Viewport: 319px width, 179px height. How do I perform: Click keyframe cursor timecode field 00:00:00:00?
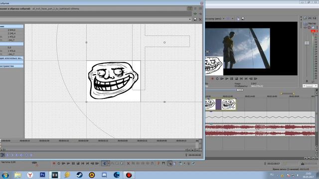194,155
